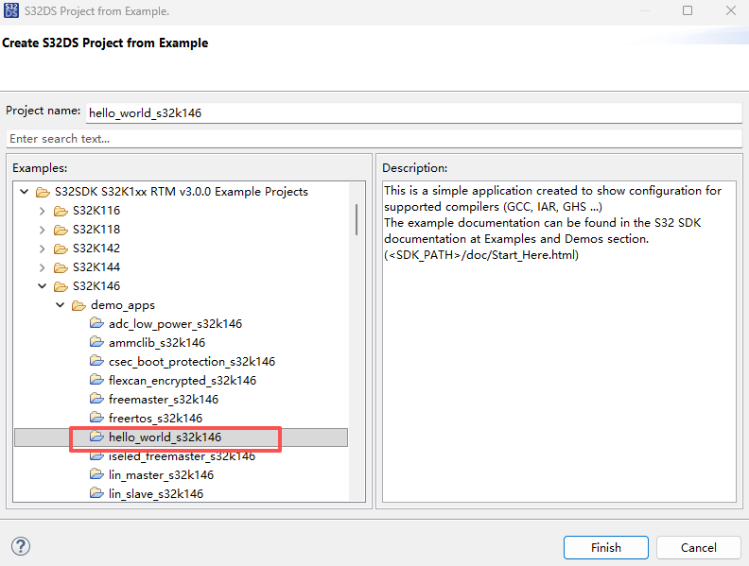
Task: Expand the S32K144 tree node
Action: point(42,267)
